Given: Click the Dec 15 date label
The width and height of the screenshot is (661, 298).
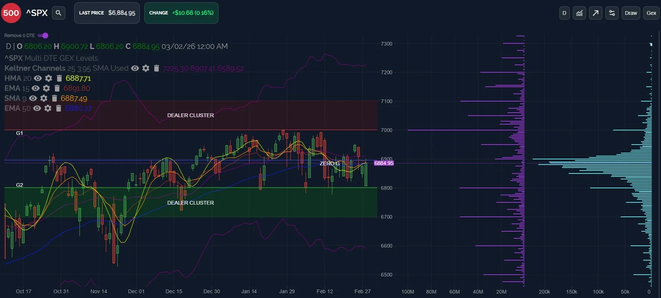Looking at the screenshot, I should click(174, 291).
